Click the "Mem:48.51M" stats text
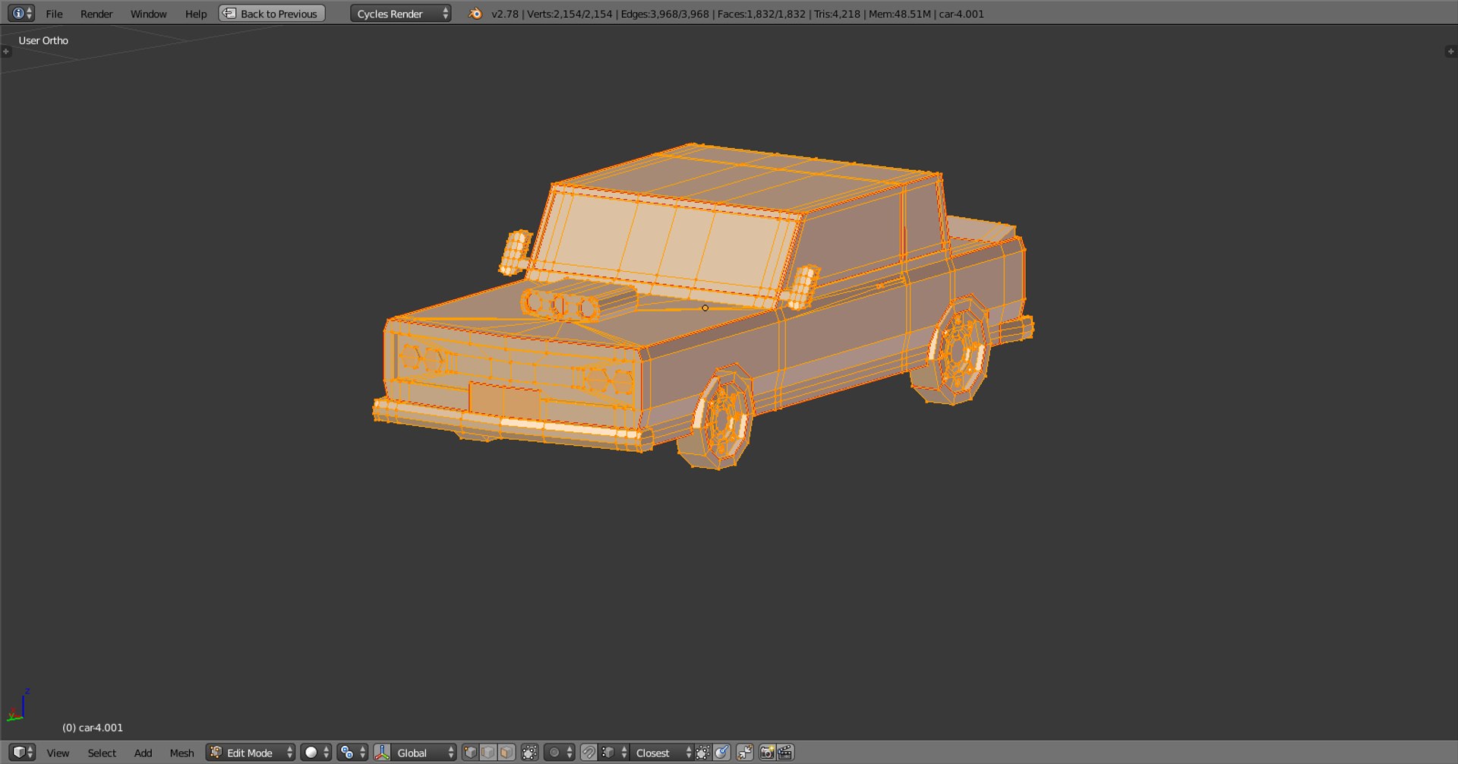 click(x=900, y=14)
